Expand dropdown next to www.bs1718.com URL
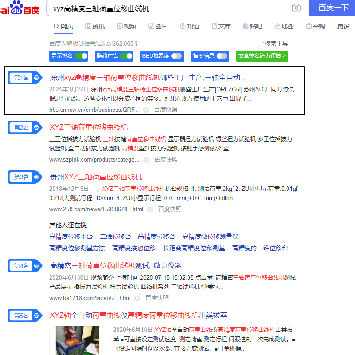The image size is (355, 355). pyautogui.click(x=137, y=298)
